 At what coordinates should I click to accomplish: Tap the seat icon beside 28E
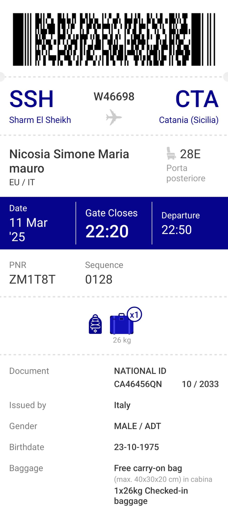tap(171, 153)
